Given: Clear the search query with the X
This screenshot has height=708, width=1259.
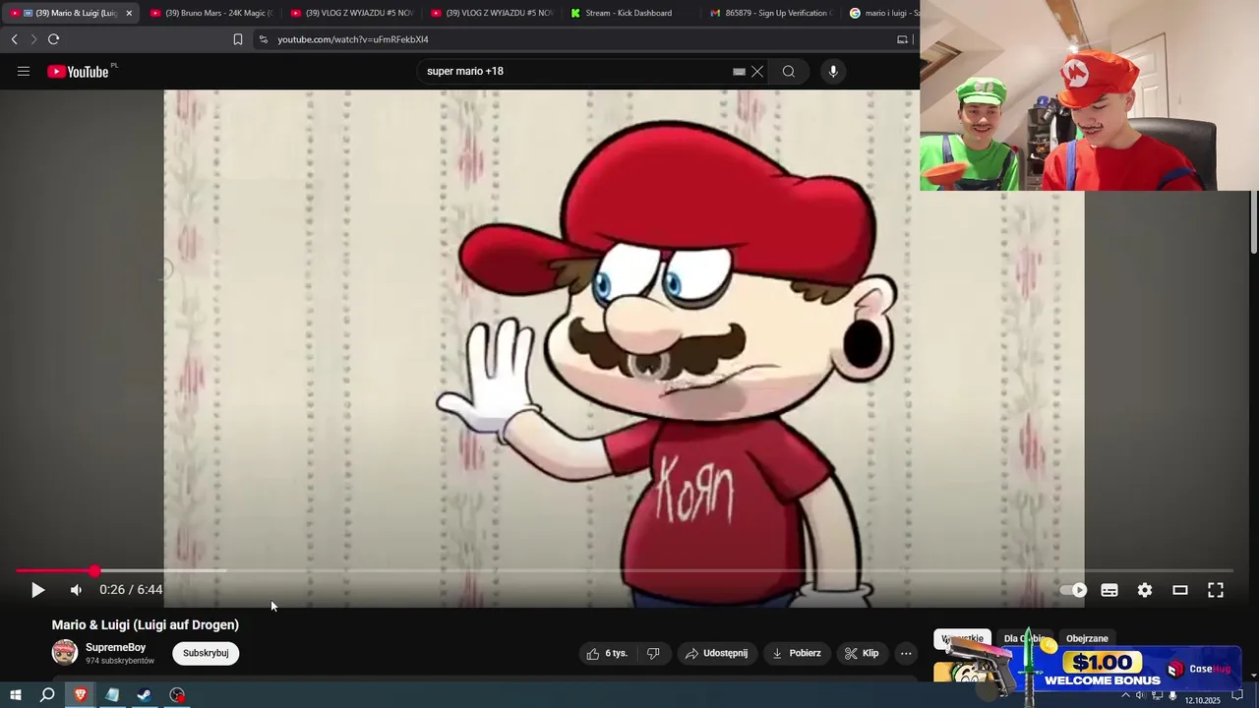Looking at the screenshot, I should pos(757,71).
